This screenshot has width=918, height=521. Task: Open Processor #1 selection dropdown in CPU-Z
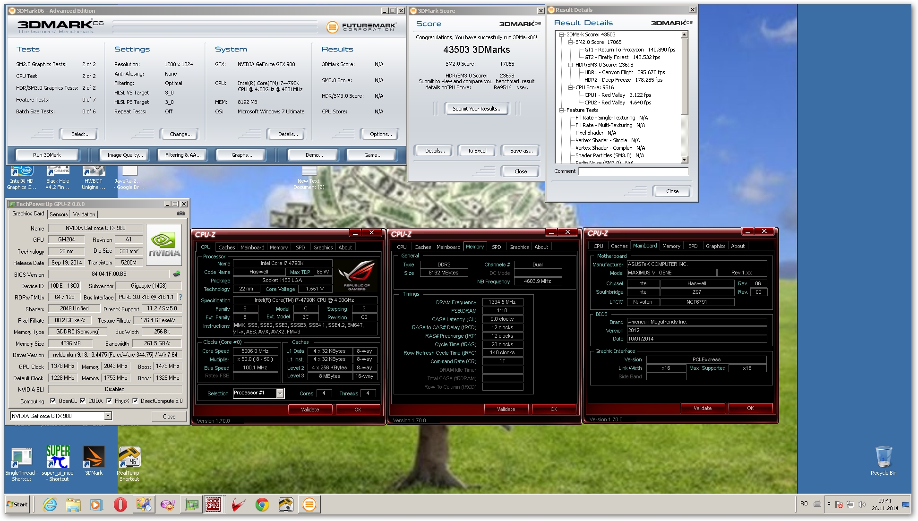tap(280, 393)
